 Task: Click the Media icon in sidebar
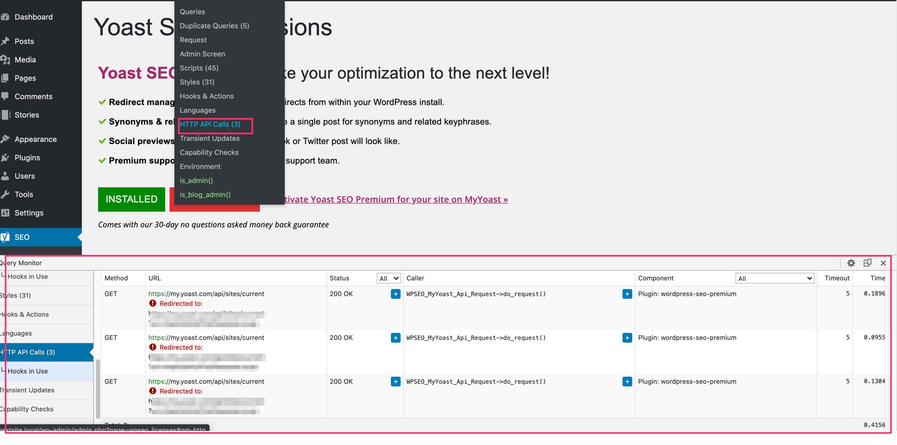tap(5, 60)
